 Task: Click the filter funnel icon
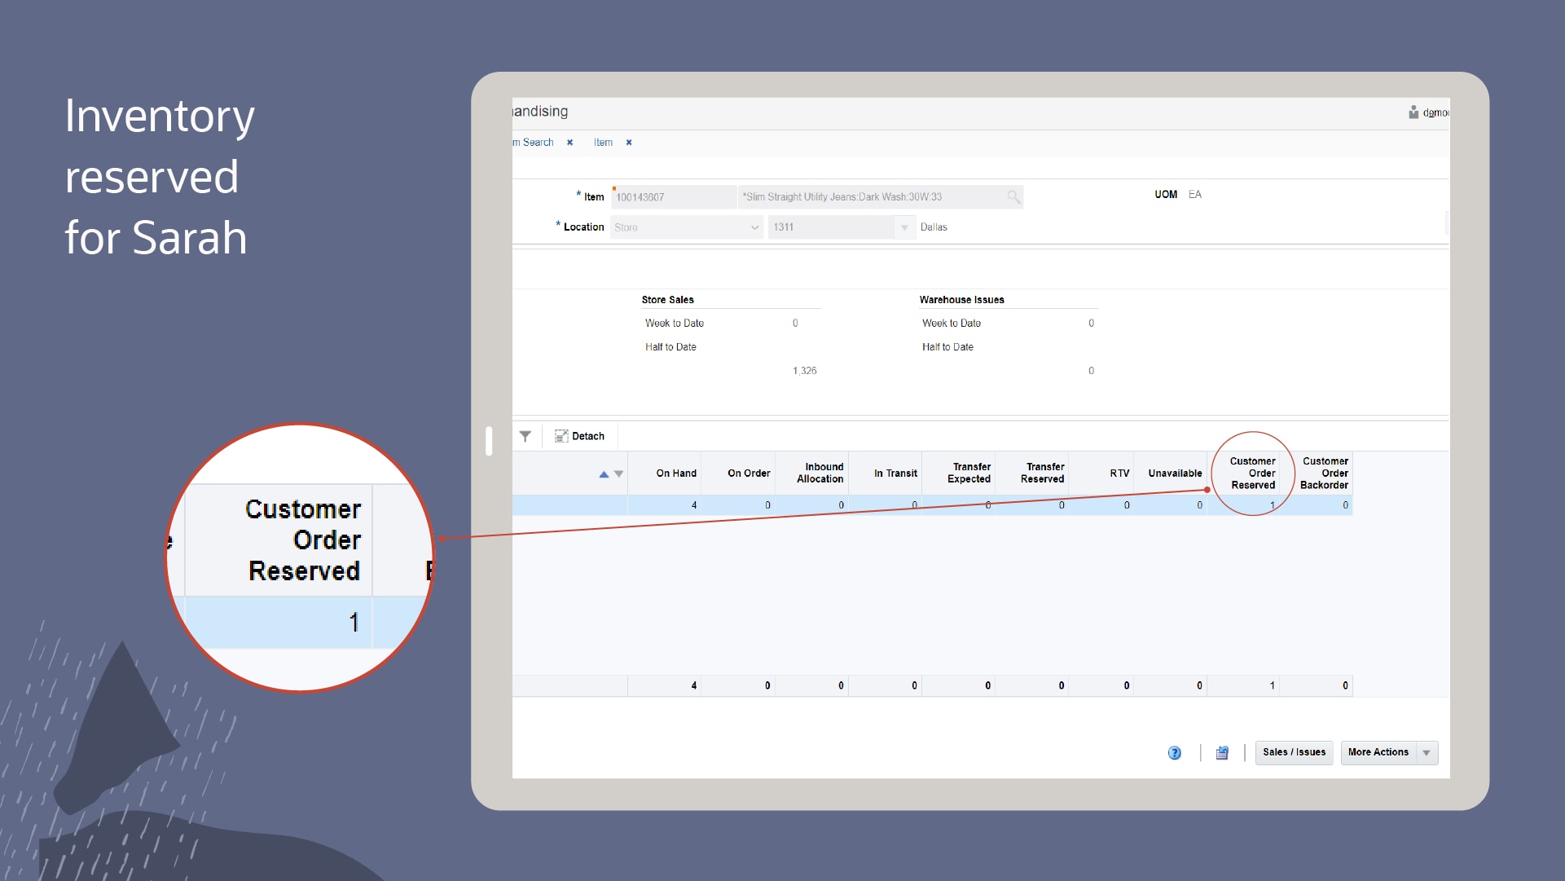coord(525,436)
